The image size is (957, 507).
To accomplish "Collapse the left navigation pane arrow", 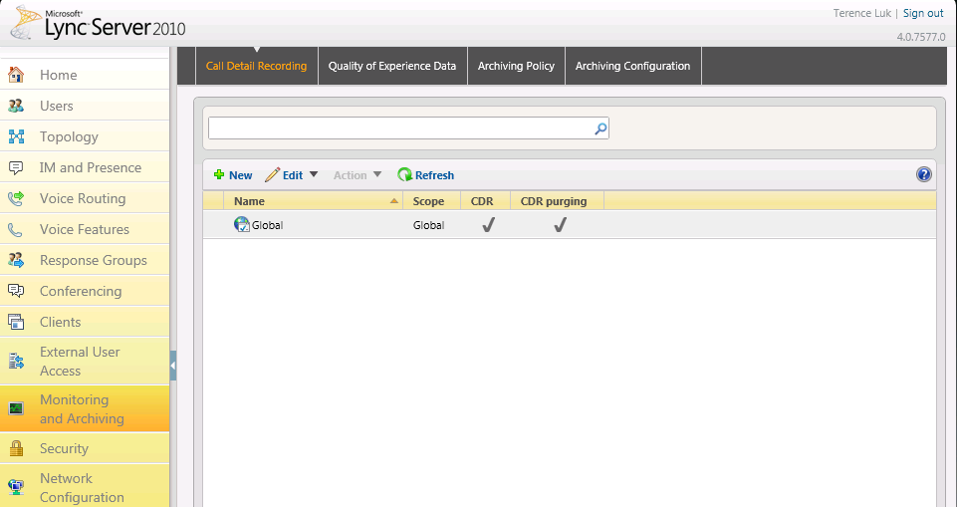I will (172, 367).
